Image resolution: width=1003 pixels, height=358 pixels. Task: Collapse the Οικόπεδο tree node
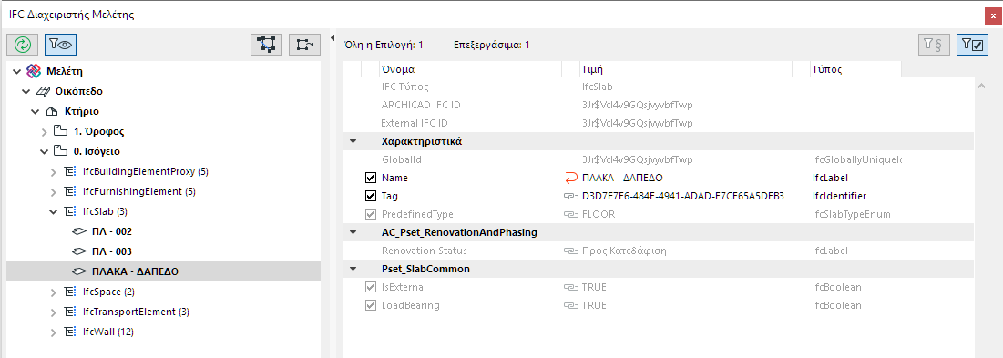[x=26, y=91]
